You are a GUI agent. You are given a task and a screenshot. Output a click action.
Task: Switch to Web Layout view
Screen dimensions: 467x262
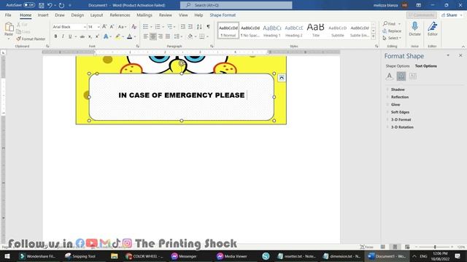[407, 247]
